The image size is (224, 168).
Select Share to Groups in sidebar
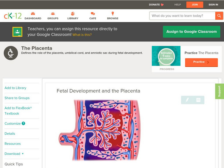click(17, 98)
